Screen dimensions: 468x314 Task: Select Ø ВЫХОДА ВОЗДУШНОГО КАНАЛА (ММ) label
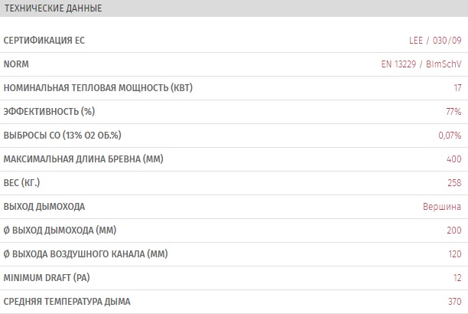pos(86,254)
